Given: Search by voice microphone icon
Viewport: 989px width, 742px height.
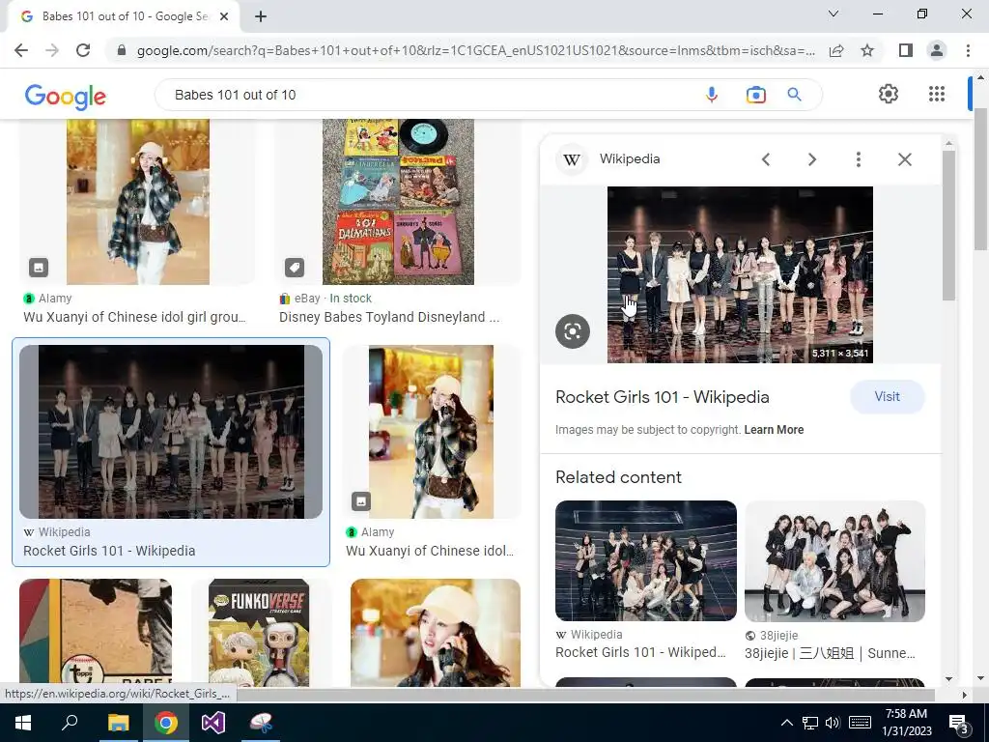Looking at the screenshot, I should tap(712, 95).
